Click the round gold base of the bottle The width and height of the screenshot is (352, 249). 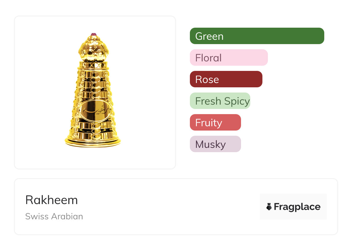tap(93, 142)
